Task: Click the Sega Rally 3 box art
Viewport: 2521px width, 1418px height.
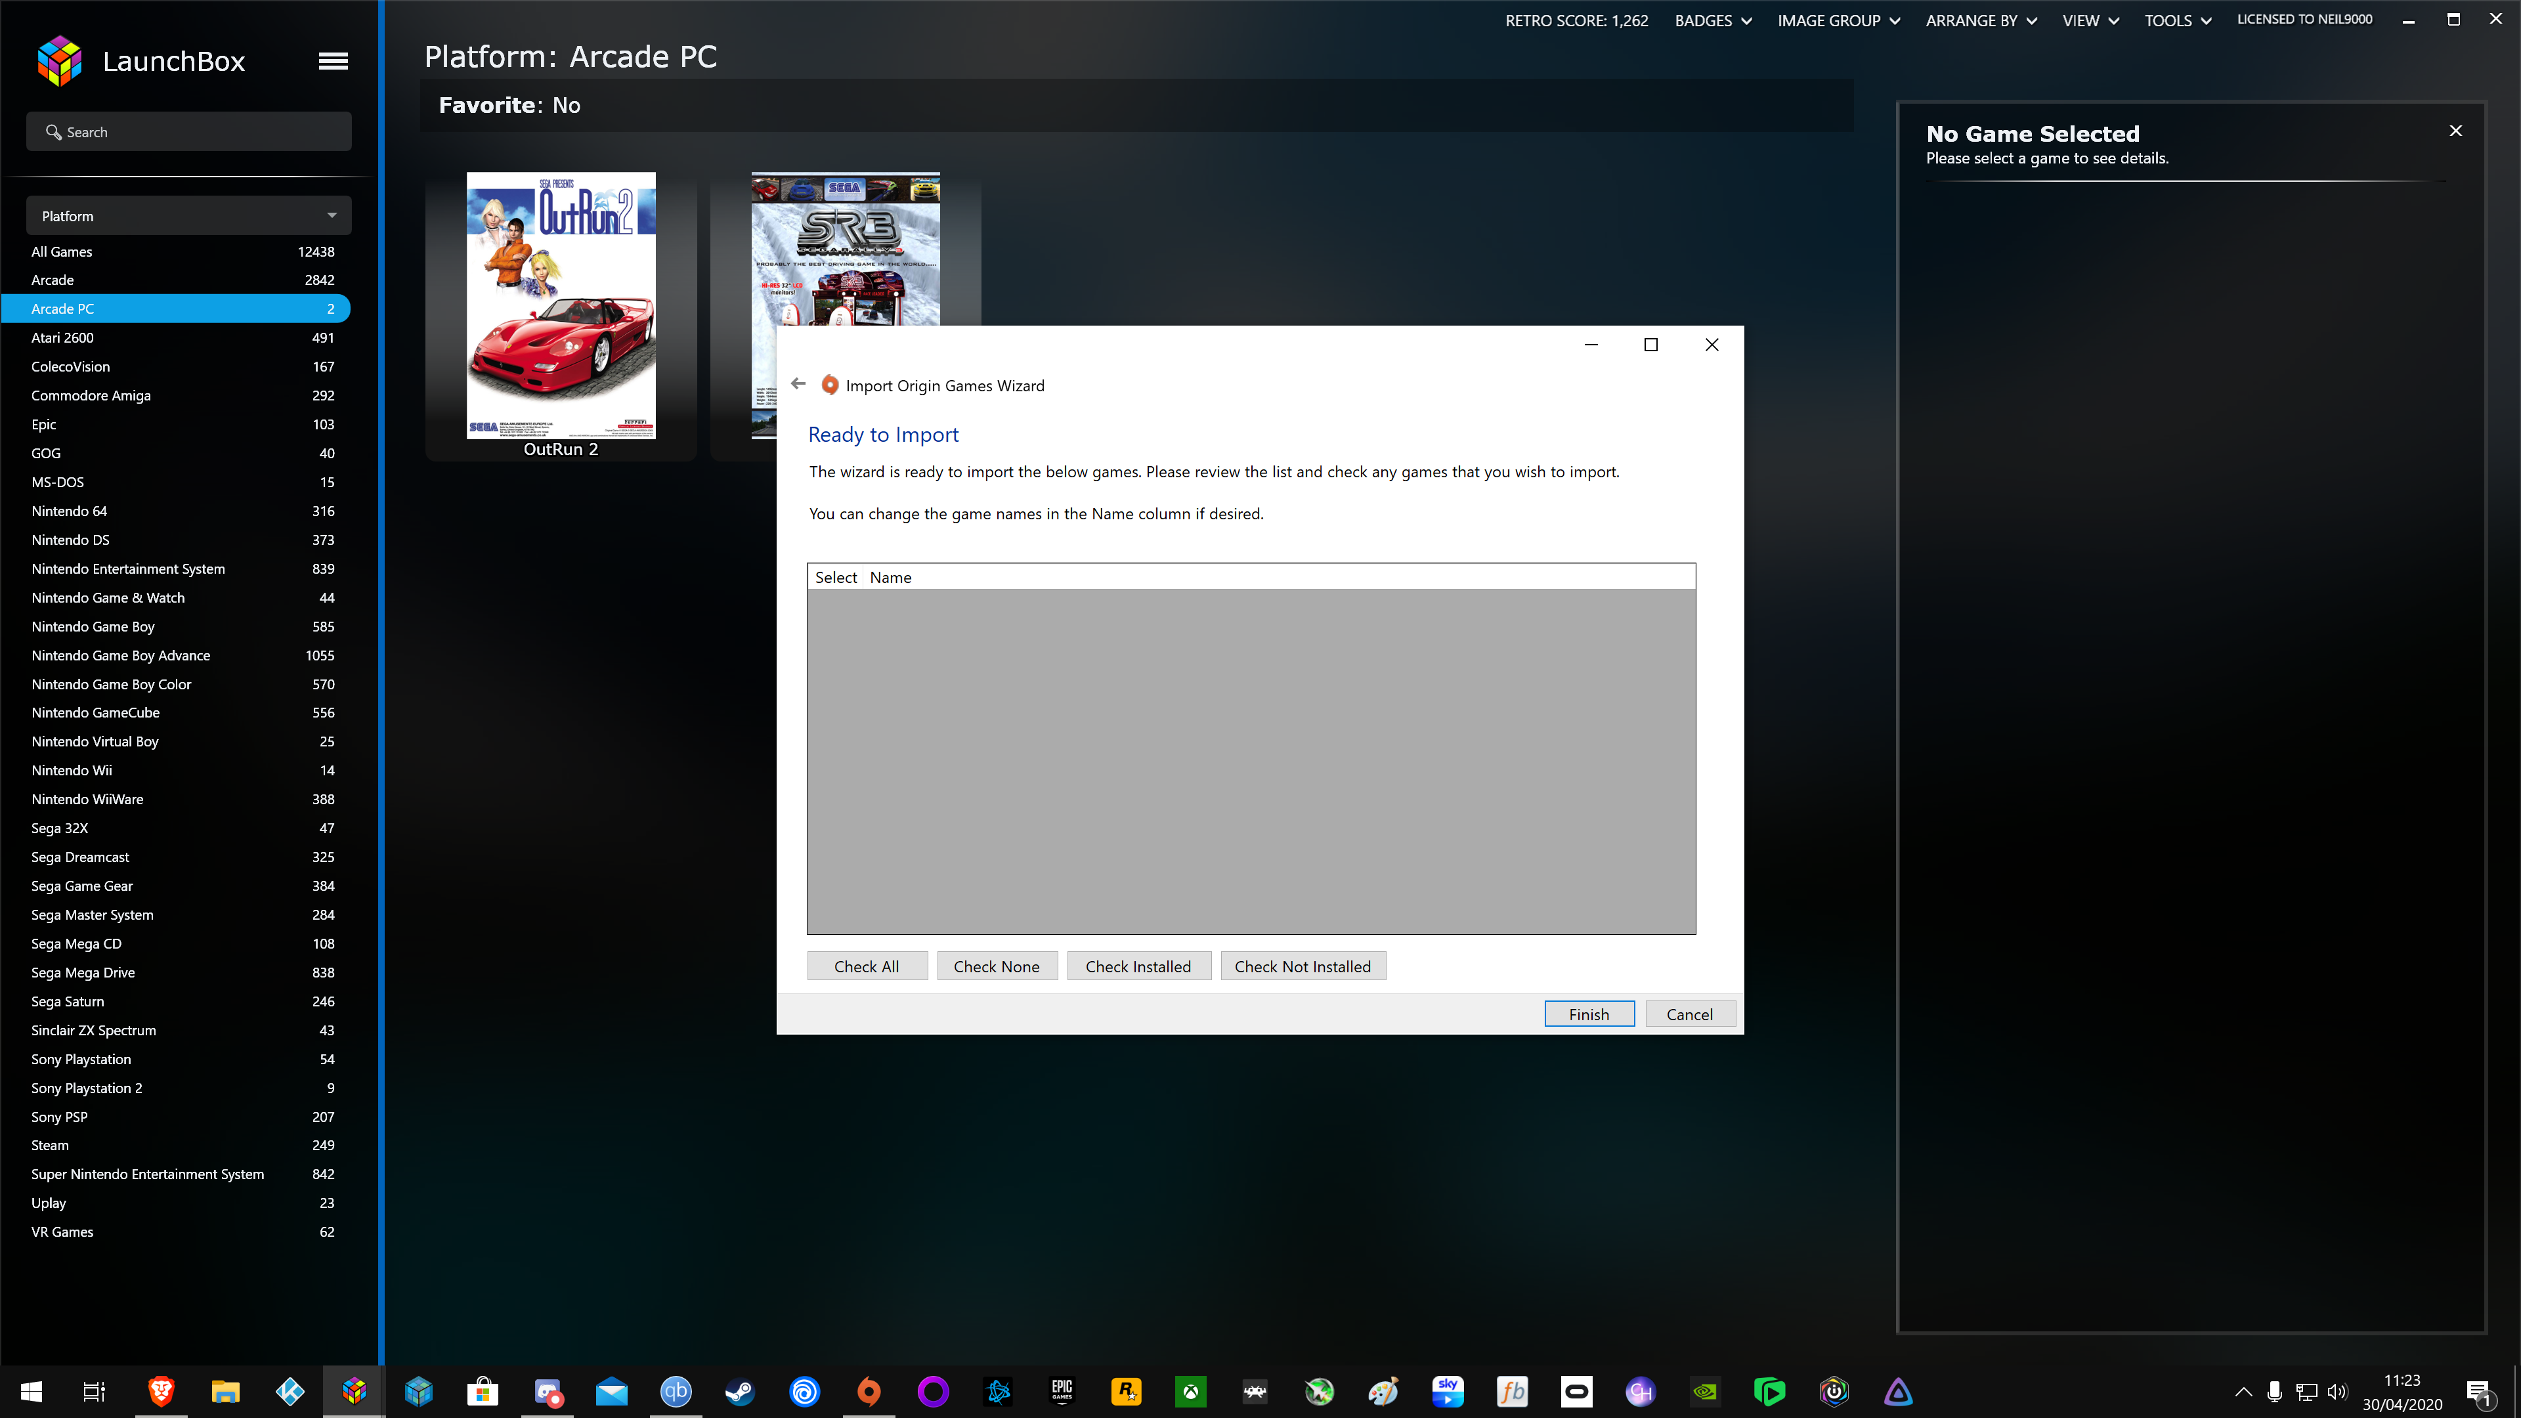Action: (x=846, y=249)
